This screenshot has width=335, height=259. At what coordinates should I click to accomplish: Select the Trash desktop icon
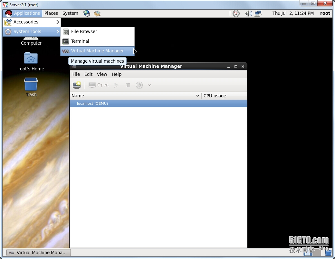pyautogui.click(x=31, y=87)
